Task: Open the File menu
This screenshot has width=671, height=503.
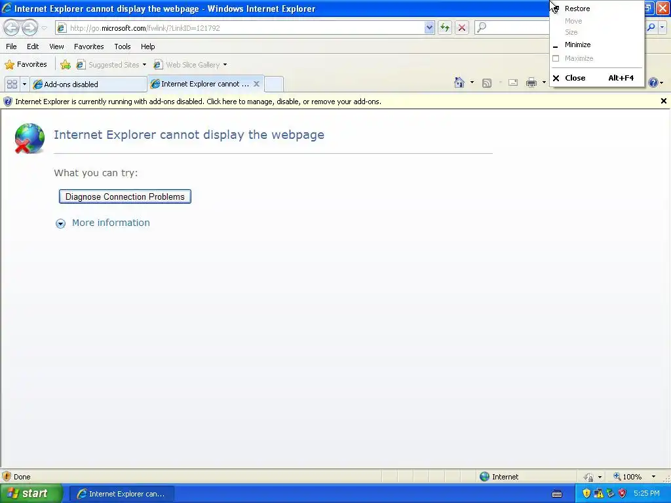Action: 11,47
